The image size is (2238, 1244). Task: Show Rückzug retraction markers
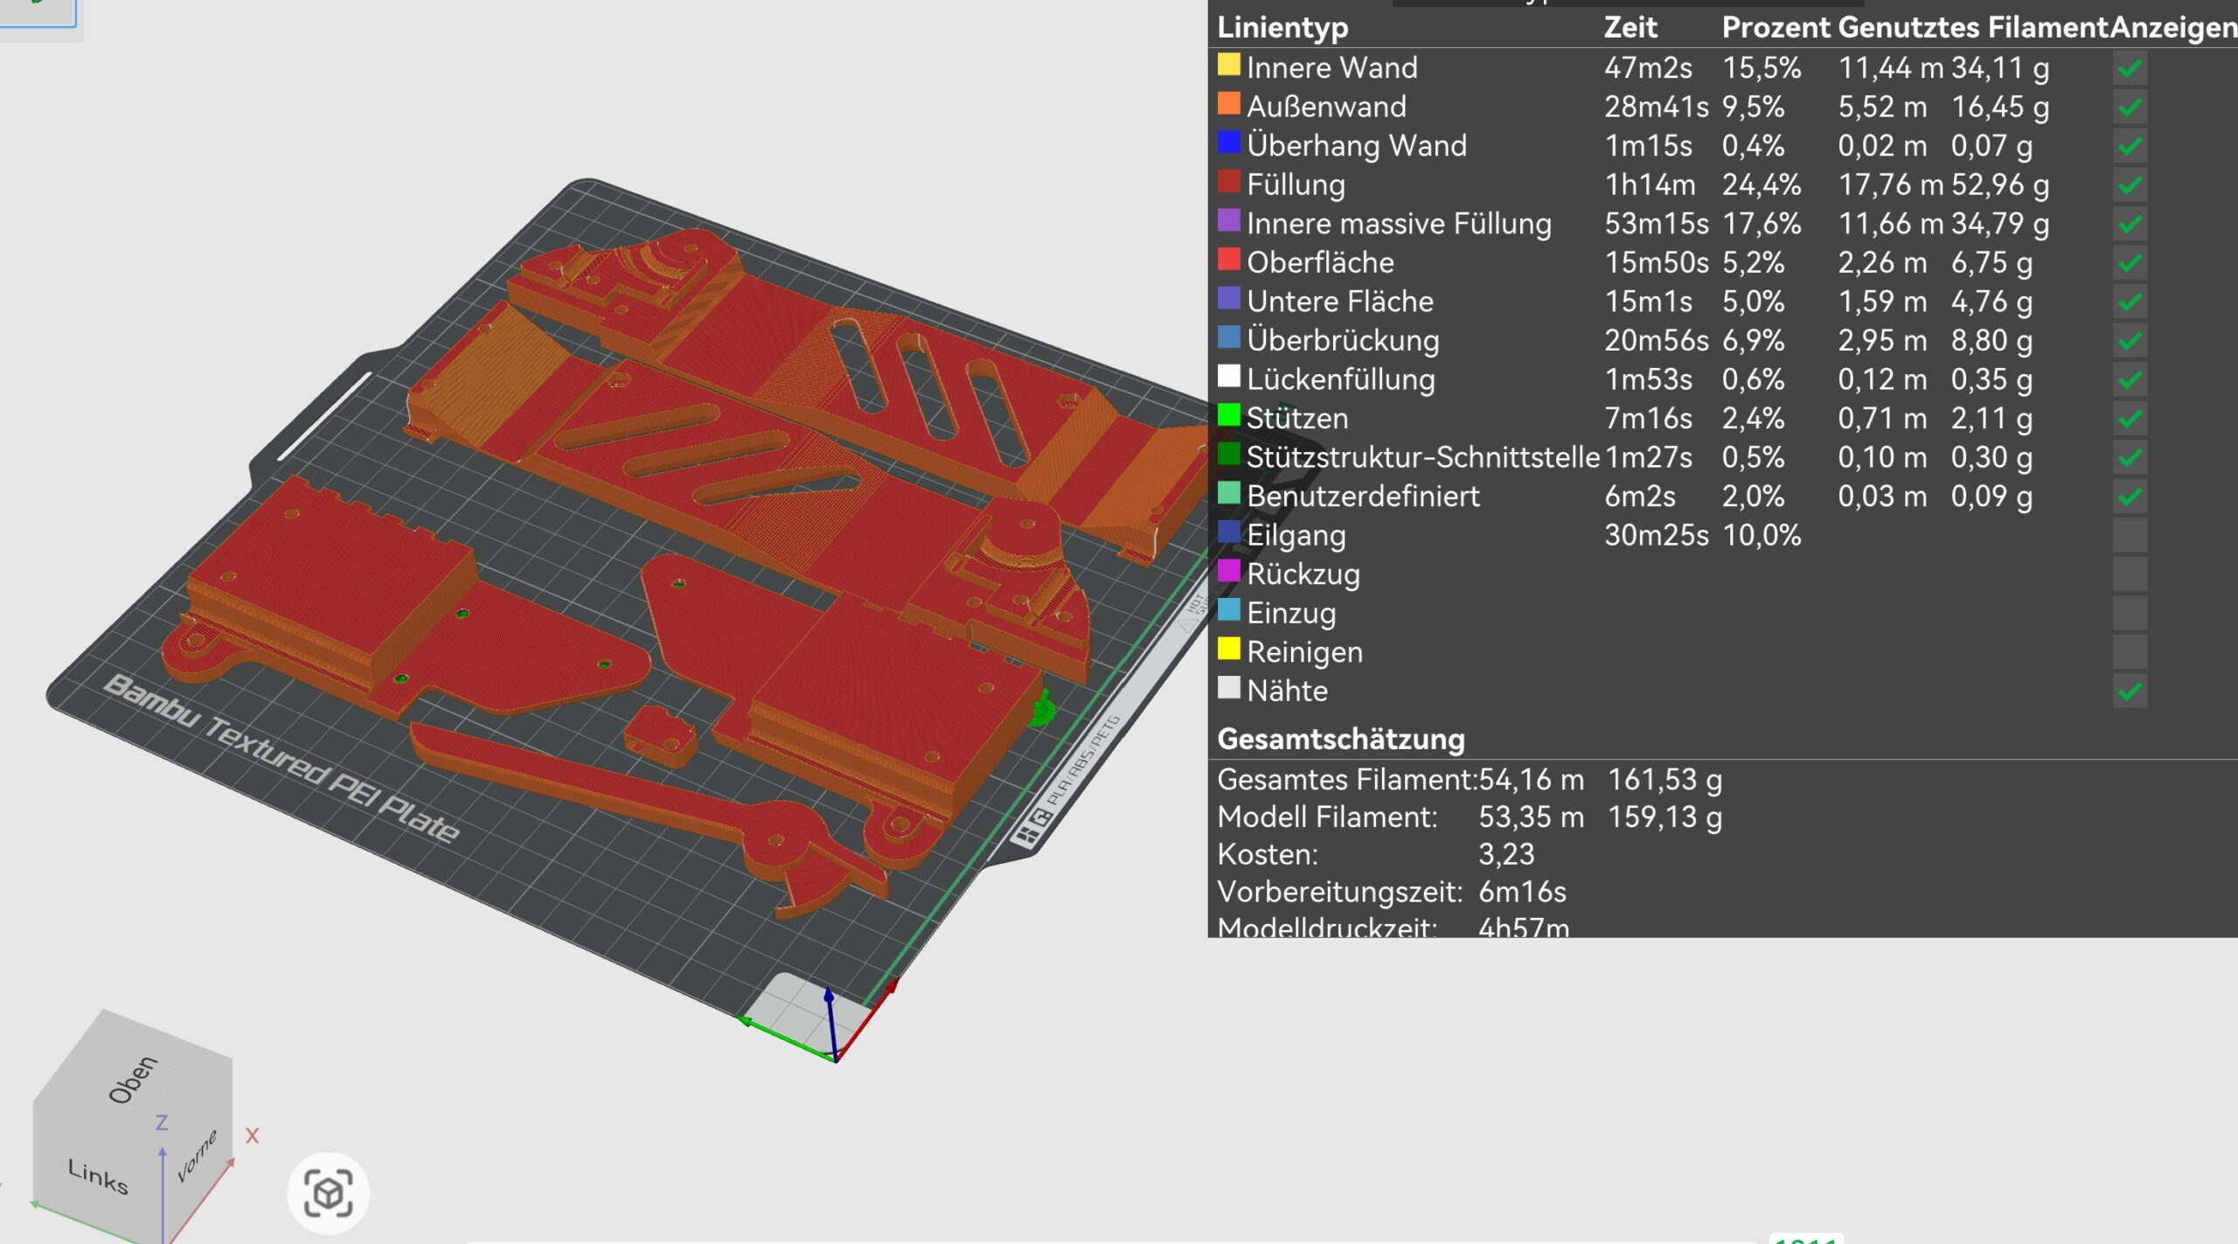pos(2130,574)
